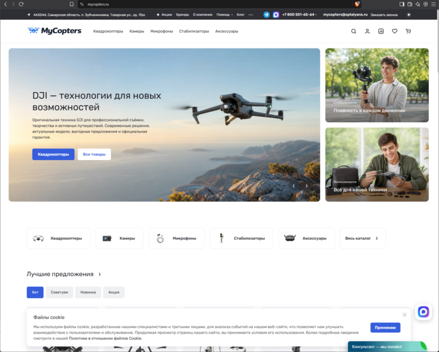
Task: Toggle the light/dark theme sun icon
Action: tap(409, 14)
